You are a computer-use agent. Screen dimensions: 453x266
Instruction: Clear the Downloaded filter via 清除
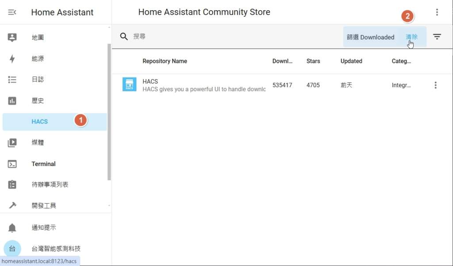[411, 37]
